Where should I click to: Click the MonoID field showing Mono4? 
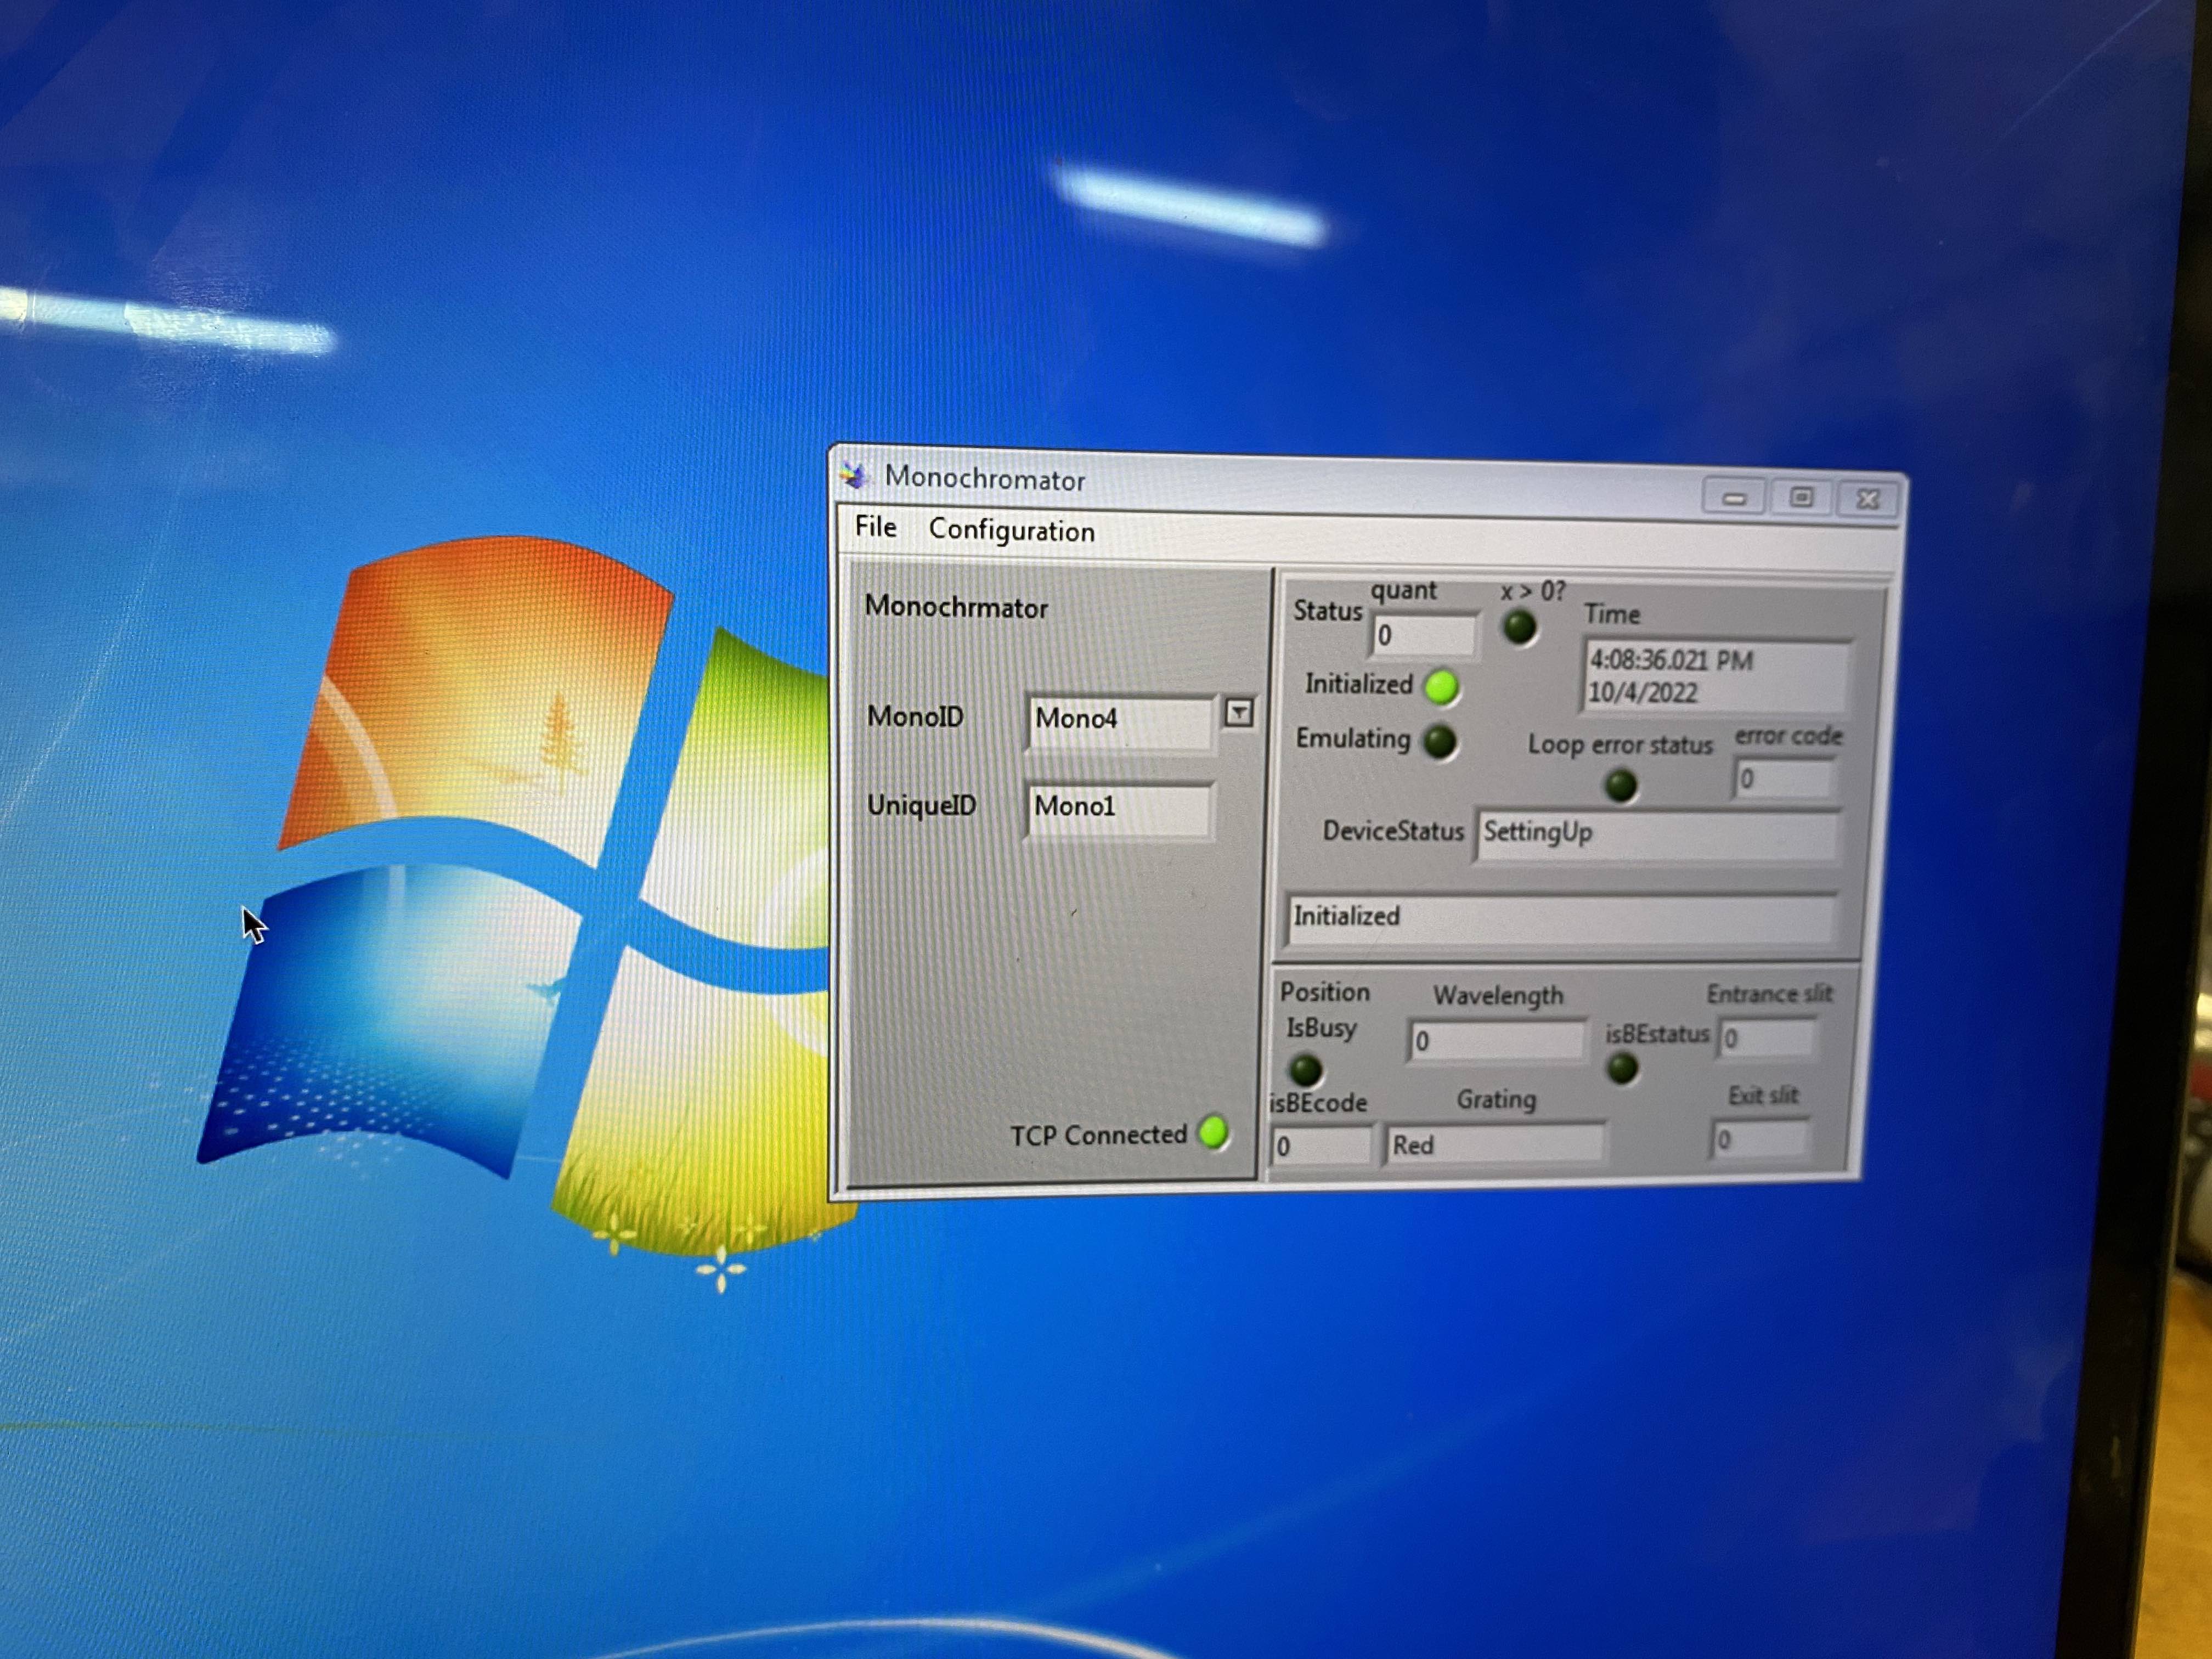click(x=1120, y=722)
